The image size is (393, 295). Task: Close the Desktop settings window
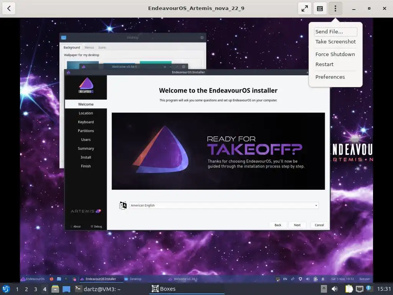click(202, 38)
